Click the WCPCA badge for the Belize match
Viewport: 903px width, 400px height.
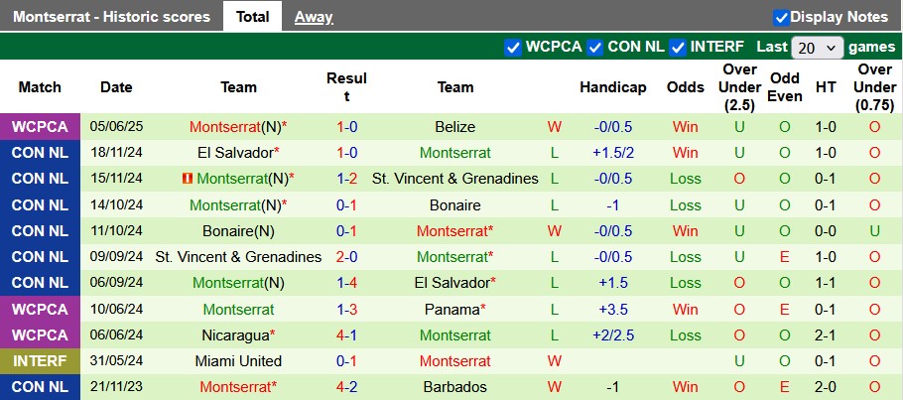(x=40, y=127)
